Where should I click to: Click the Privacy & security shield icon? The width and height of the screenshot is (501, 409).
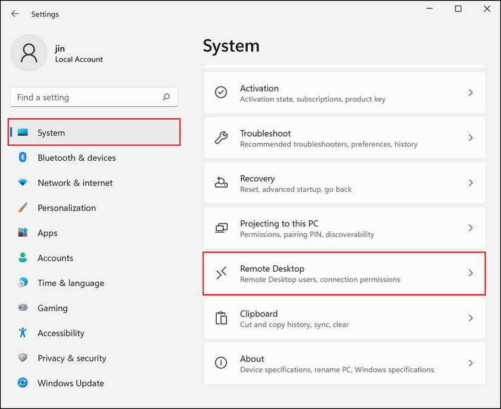click(23, 358)
